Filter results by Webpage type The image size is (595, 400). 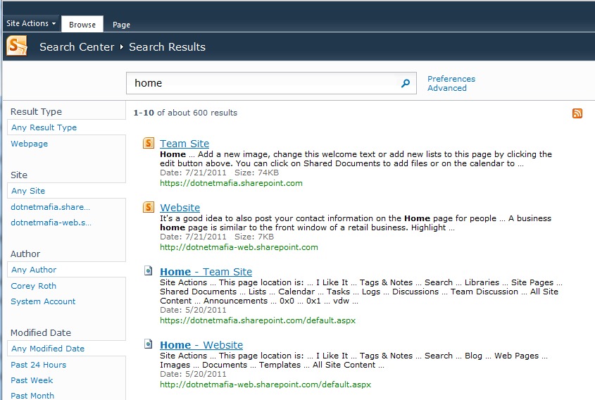pyautogui.click(x=29, y=144)
